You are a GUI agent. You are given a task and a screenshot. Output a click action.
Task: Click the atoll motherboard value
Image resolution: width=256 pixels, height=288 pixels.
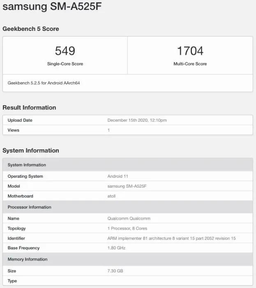point(112,196)
